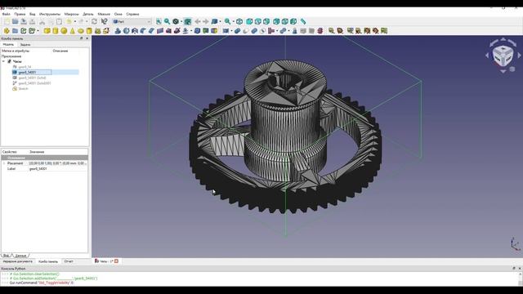Select the Sketch tree item
The image size is (523, 294).
(x=23, y=89)
